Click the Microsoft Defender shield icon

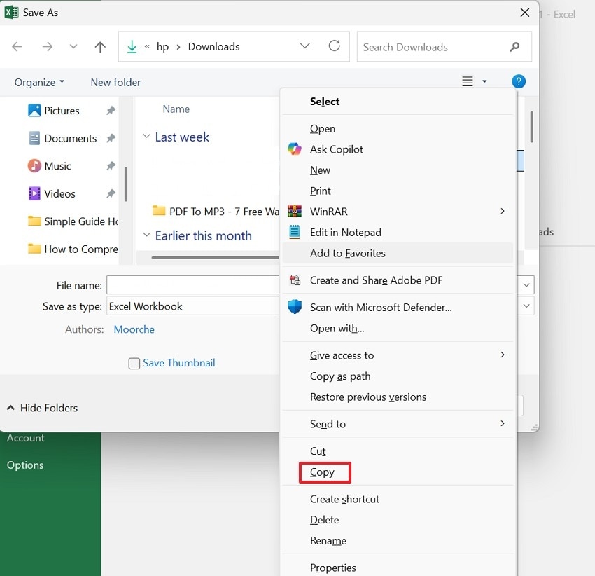tap(294, 306)
